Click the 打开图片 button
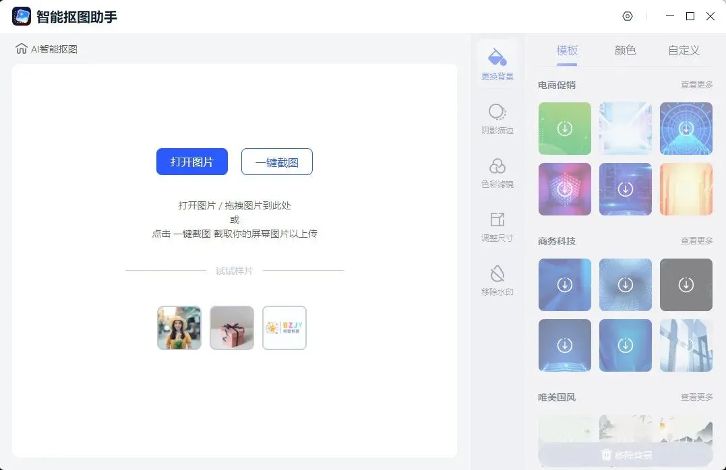The image size is (726, 470). tap(192, 162)
